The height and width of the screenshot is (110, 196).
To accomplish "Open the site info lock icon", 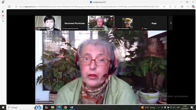I will click(16, 7).
